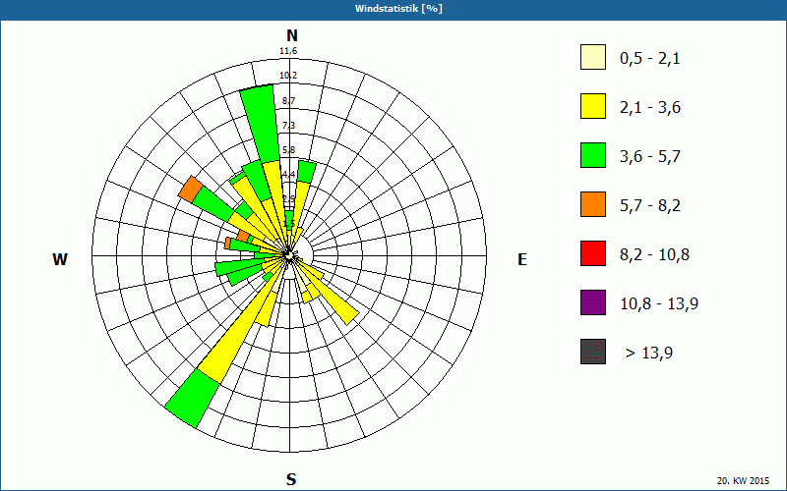Click the long green north-northwest wind bar
The width and height of the screenshot is (787, 491).
(x=262, y=123)
